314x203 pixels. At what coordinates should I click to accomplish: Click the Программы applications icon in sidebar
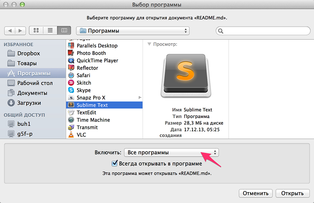coord(11,73)
